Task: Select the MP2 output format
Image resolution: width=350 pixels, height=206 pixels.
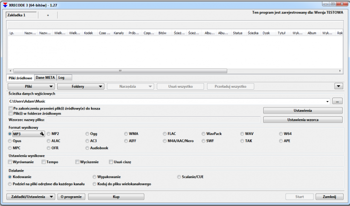Action: pos(48,134)
